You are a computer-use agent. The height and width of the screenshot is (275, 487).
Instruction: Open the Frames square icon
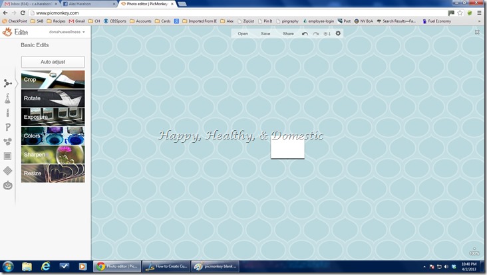coord(7,156)
